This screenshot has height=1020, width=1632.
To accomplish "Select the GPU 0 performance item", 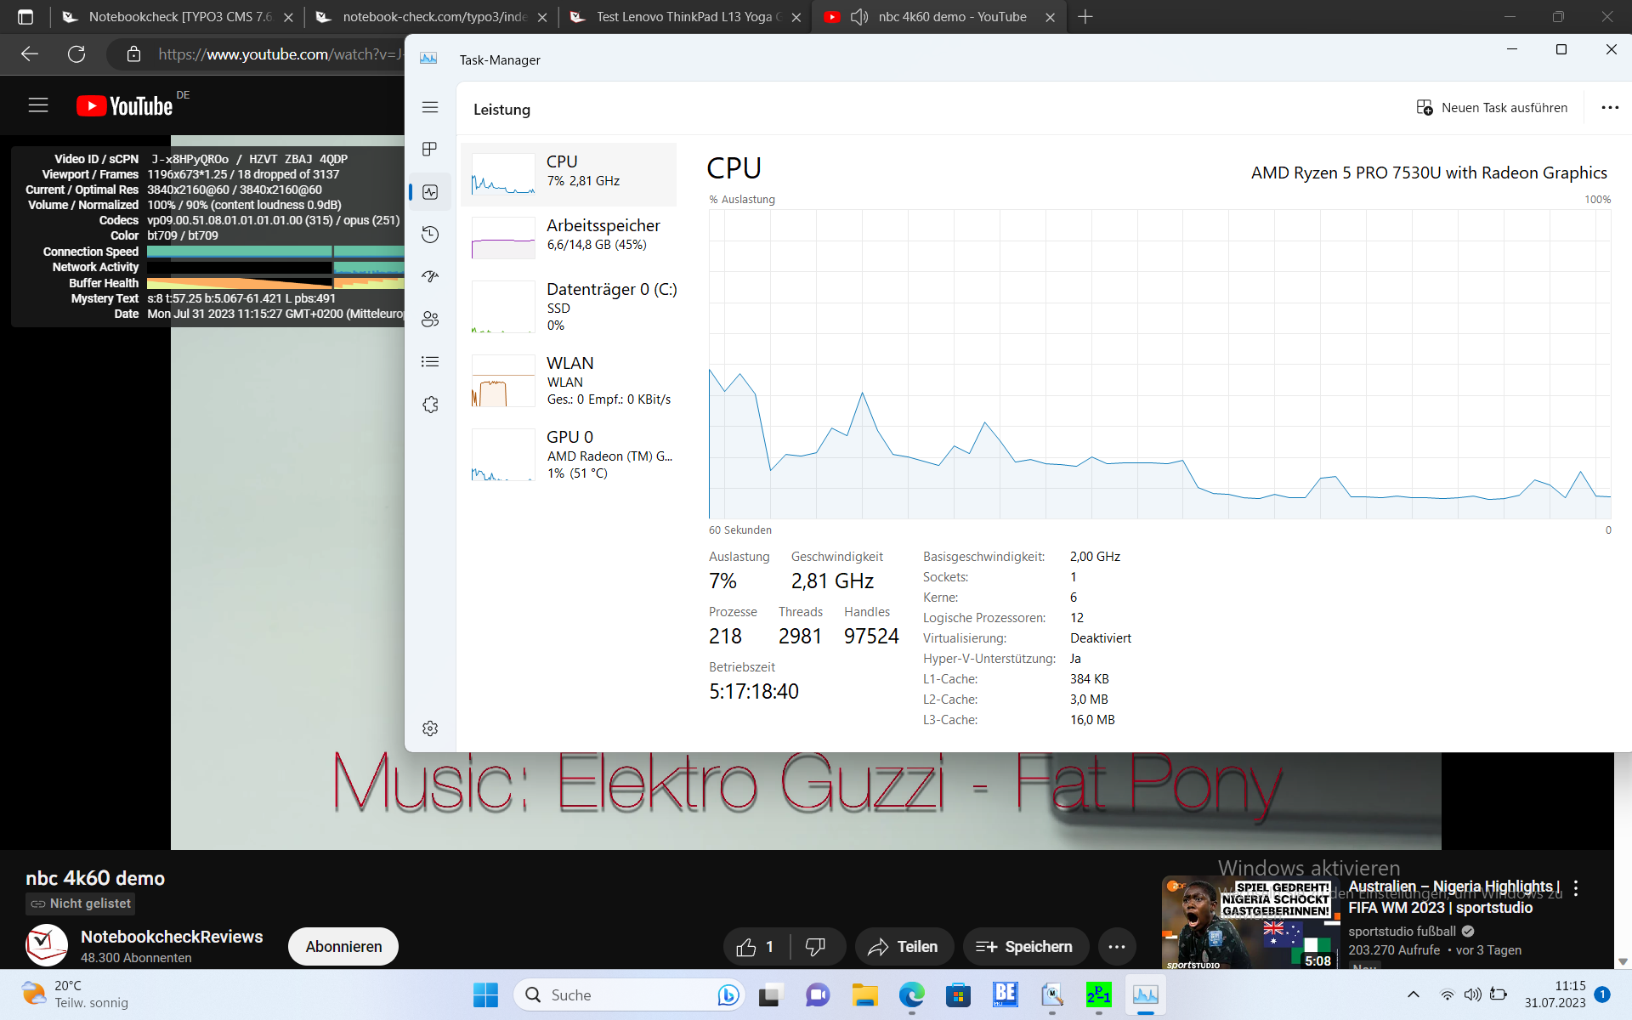I will [x=569, y=454].
